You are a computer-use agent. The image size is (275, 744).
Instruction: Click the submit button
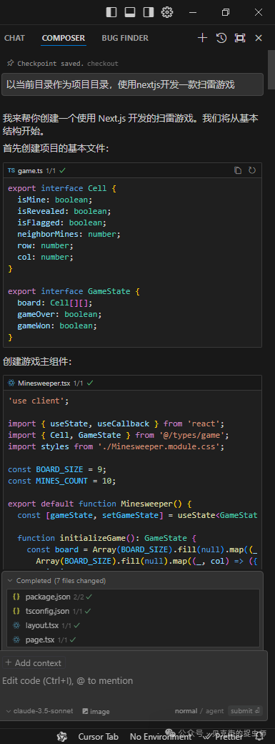pos(245,711)
